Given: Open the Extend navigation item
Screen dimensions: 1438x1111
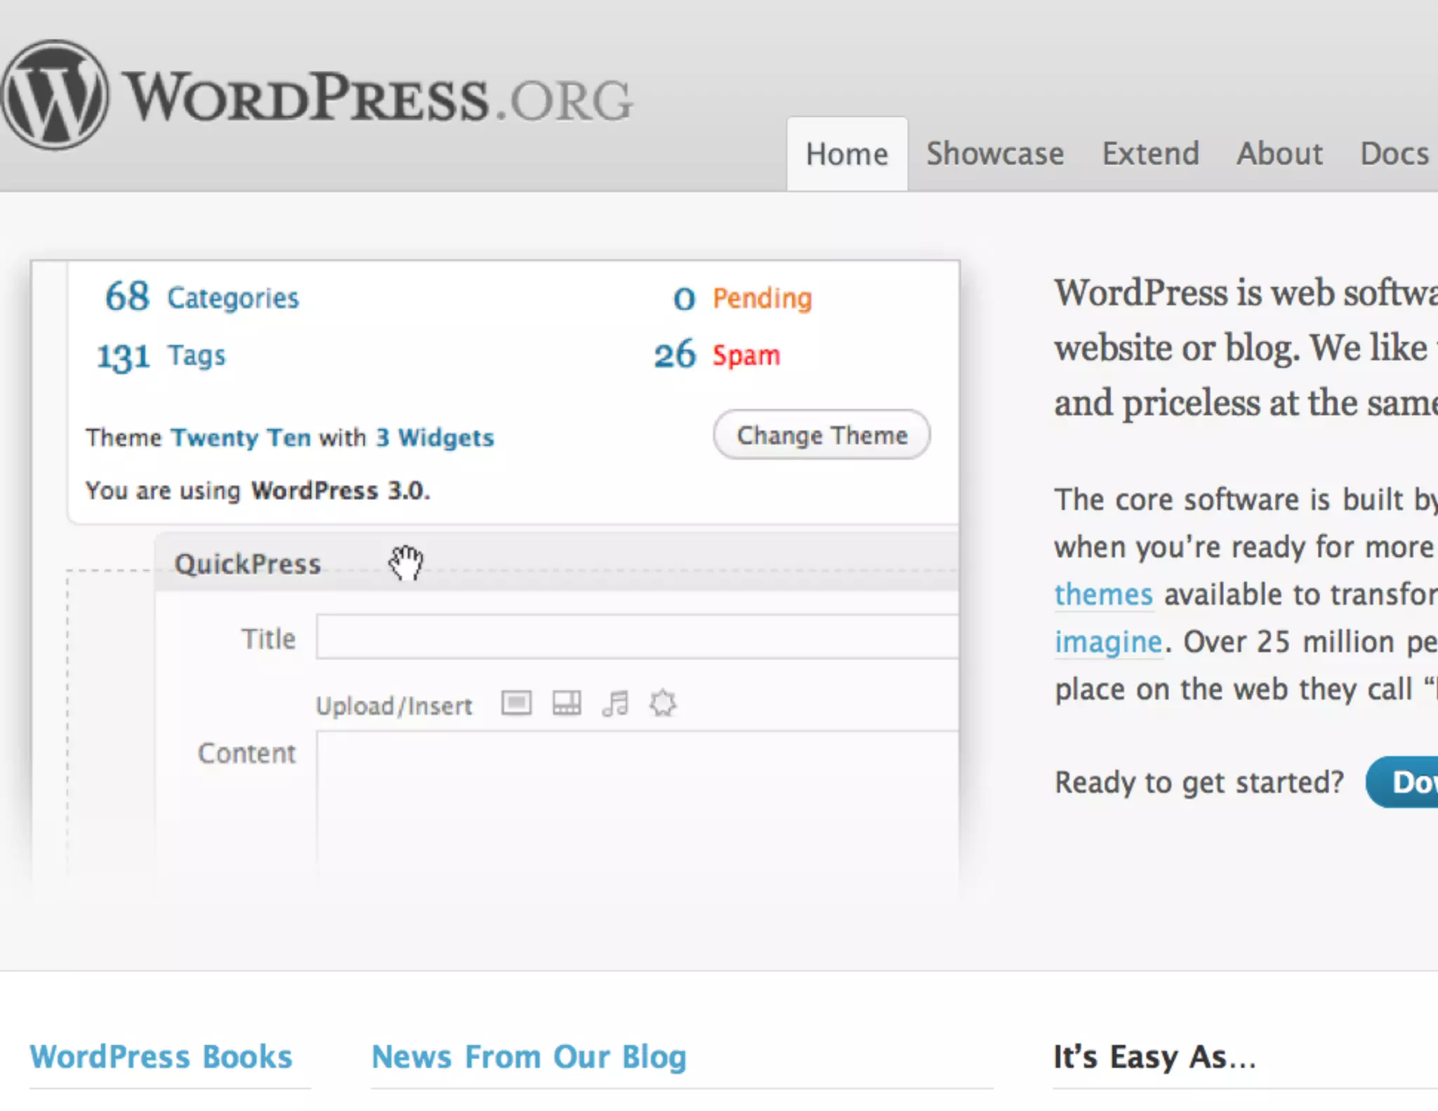Looking at the screenshot, I should (1150, 154).
